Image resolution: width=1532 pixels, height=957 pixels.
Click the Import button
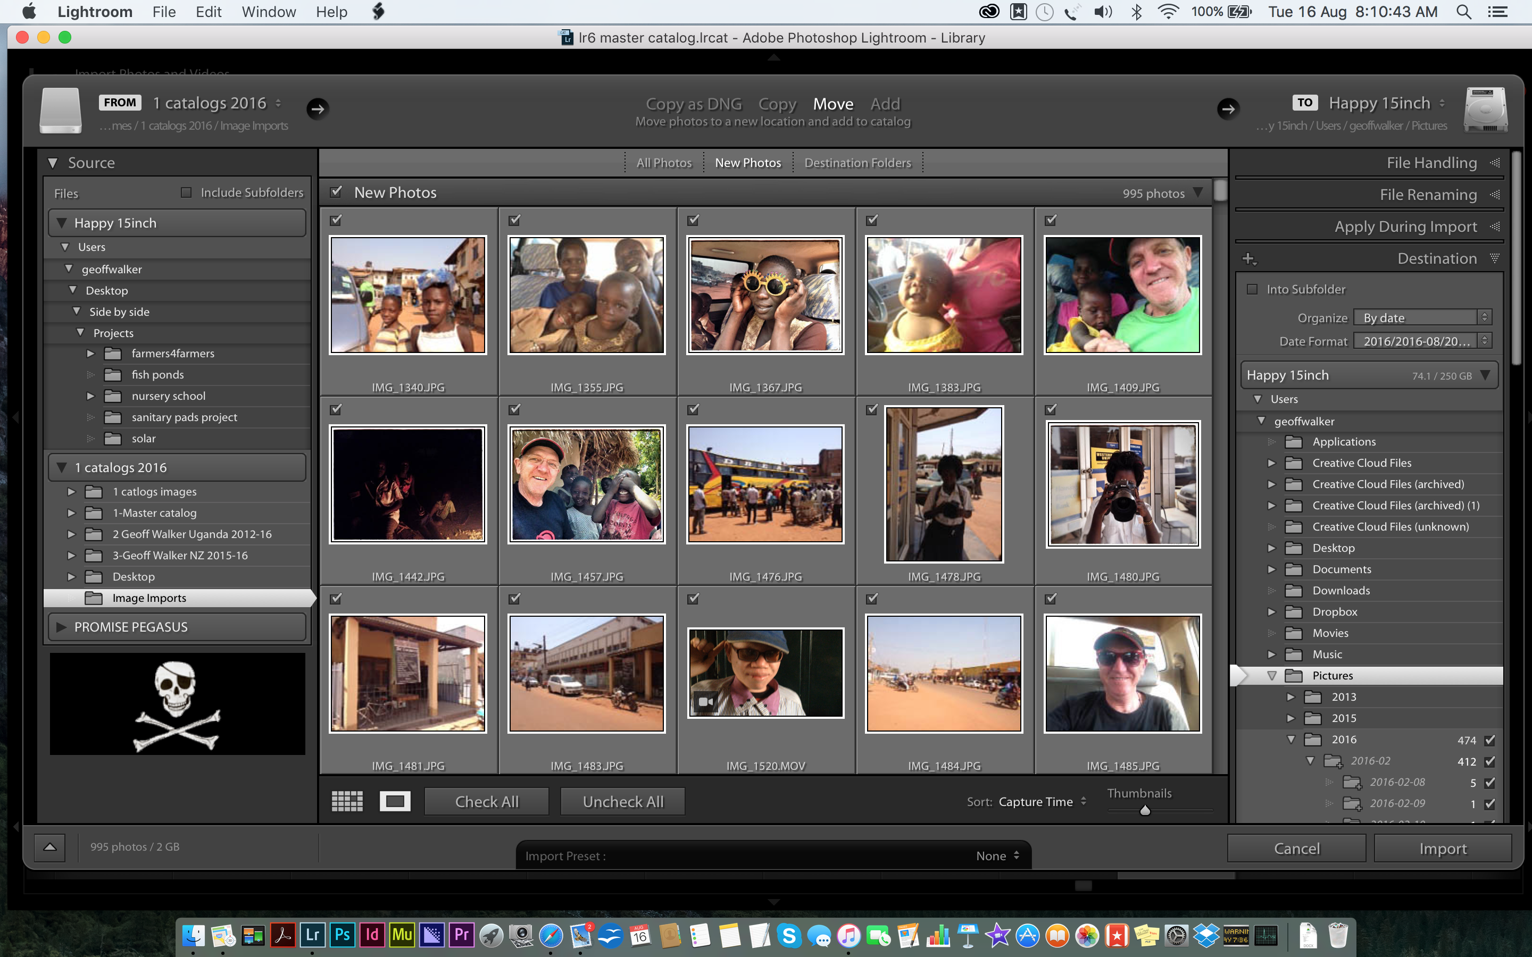point(1442,848)
